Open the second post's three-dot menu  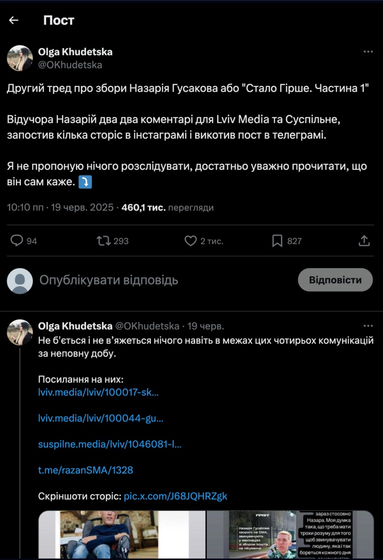368,326
